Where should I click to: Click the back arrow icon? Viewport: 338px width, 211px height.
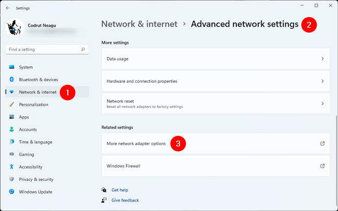pos(8,8)
